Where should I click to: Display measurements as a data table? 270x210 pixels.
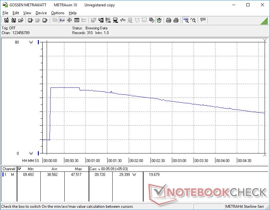click(x=77, y=20)
